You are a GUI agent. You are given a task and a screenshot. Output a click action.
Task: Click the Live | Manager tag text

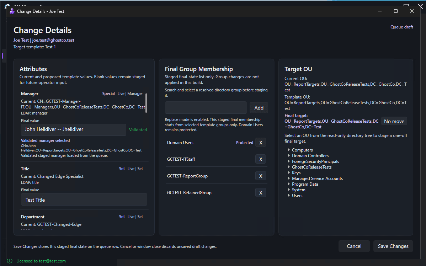130,94
